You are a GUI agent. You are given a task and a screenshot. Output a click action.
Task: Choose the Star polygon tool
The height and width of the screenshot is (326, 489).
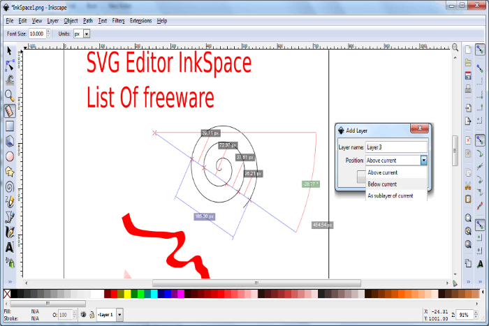pyautogui.click(x=10, y=171)
